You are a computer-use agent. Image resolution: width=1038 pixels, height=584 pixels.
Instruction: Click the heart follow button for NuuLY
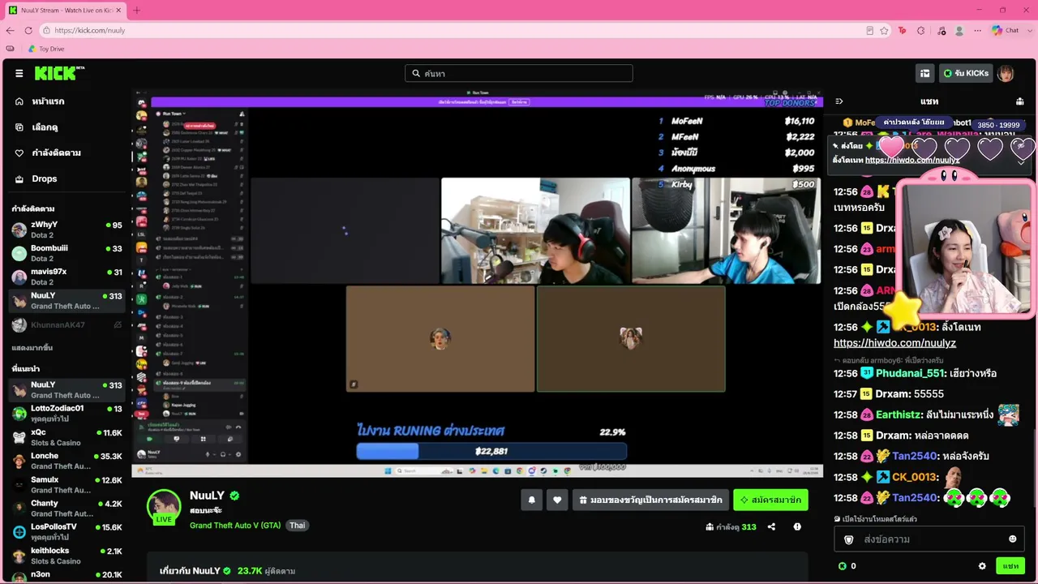point(557,500)
